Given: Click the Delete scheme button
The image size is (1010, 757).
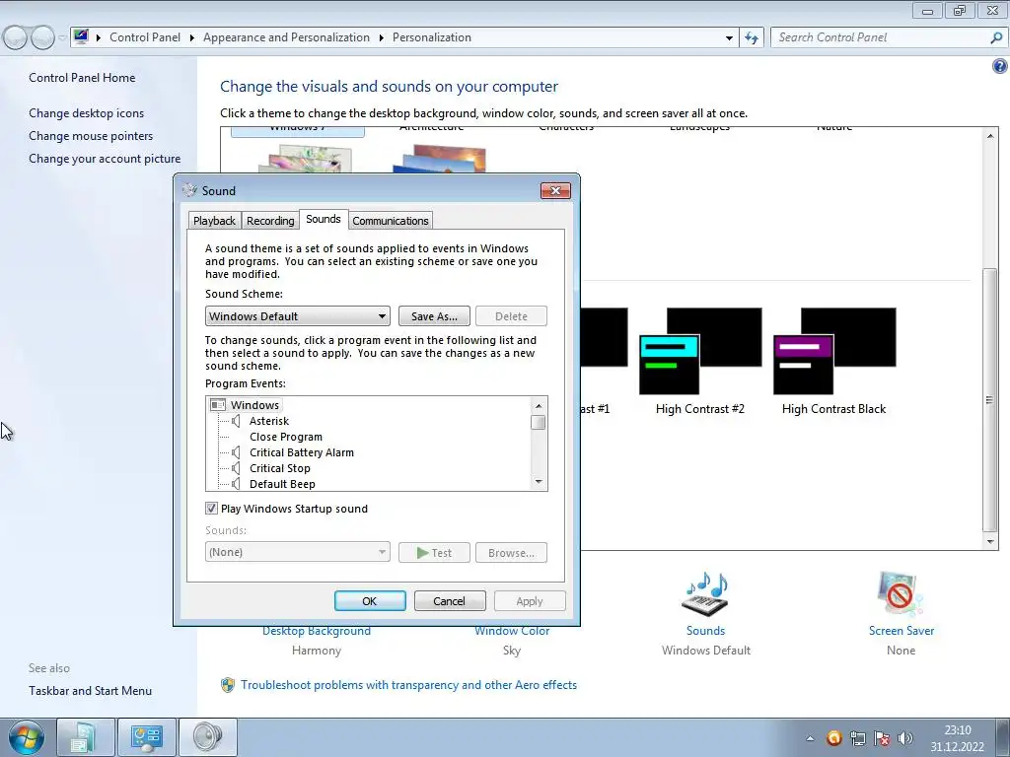Looking at the screenshot, I should 512,316.
